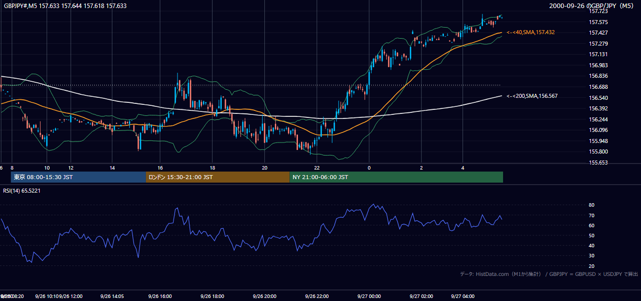Click price axis value 155.800
The width and height of the screenshot is (641, 301).
coord(598,152)
